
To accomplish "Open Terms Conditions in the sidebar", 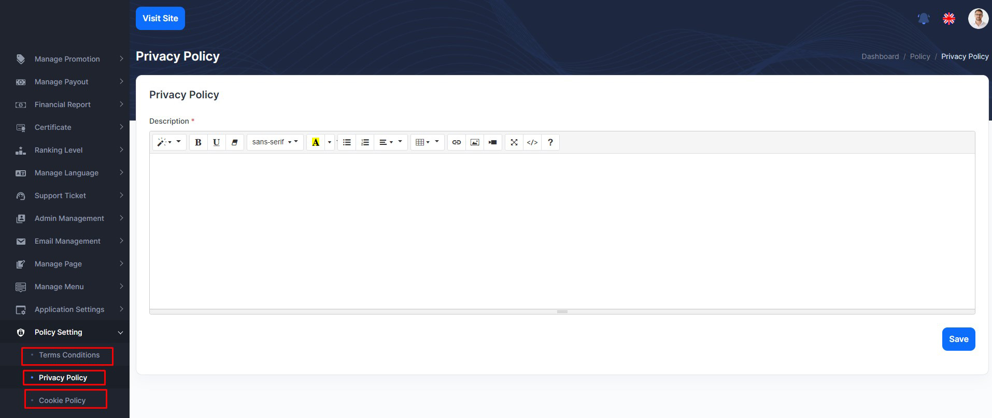I will pos(69,355).
